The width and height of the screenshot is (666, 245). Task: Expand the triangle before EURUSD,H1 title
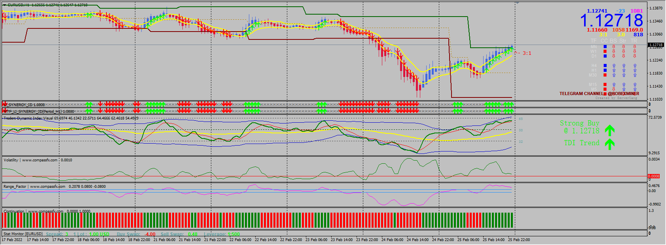tap(4, 5)
